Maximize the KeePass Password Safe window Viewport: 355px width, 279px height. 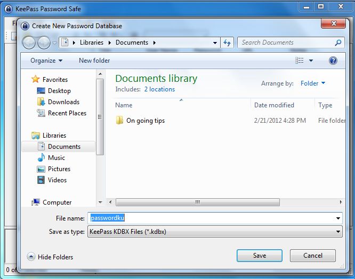[321, 7]
